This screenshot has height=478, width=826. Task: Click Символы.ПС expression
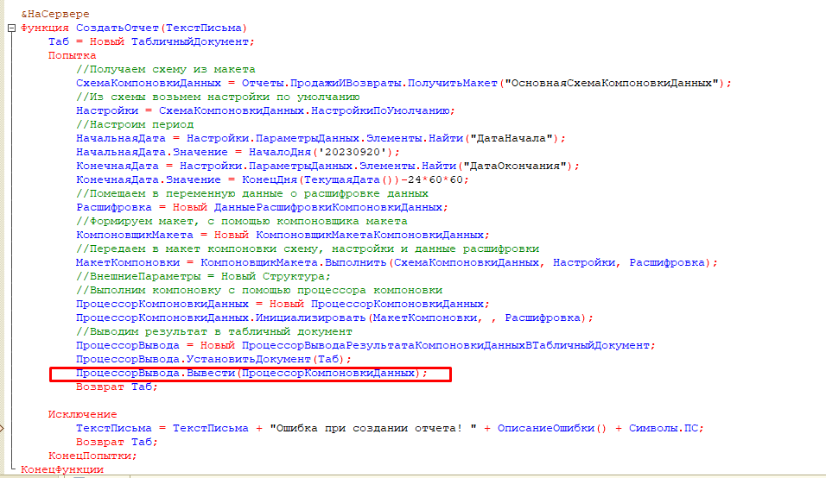click(664, 428)
